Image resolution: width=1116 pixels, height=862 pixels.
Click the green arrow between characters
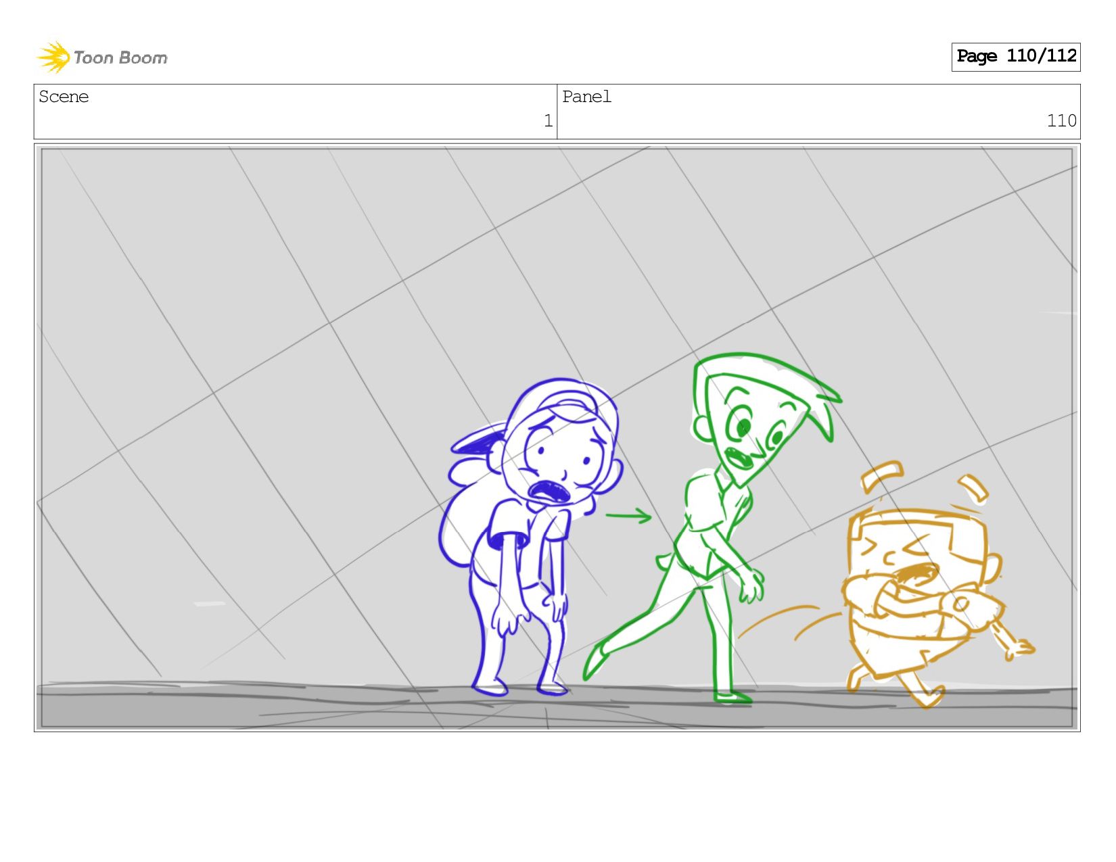click(x=628, y=517)
